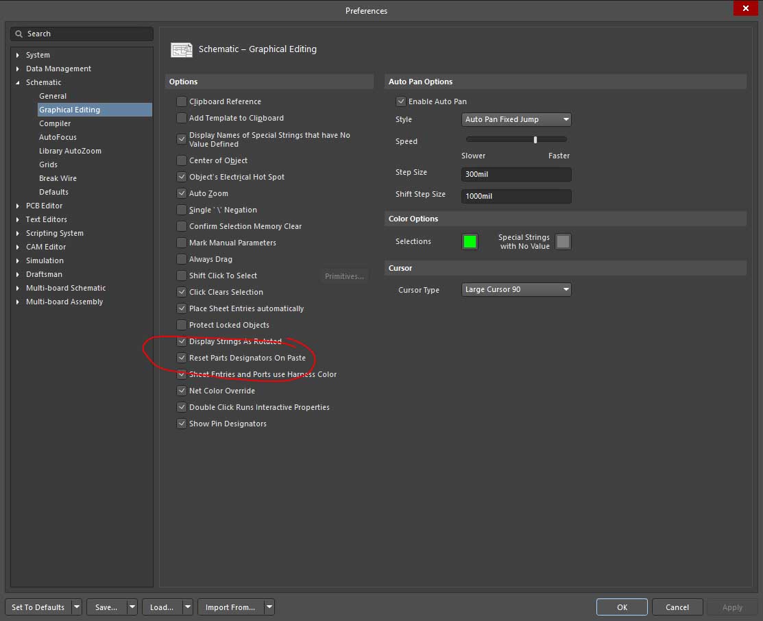Click the green Selections color swatch
The width and height of the screenshot is (763, 621).
[x=470, y=241]
